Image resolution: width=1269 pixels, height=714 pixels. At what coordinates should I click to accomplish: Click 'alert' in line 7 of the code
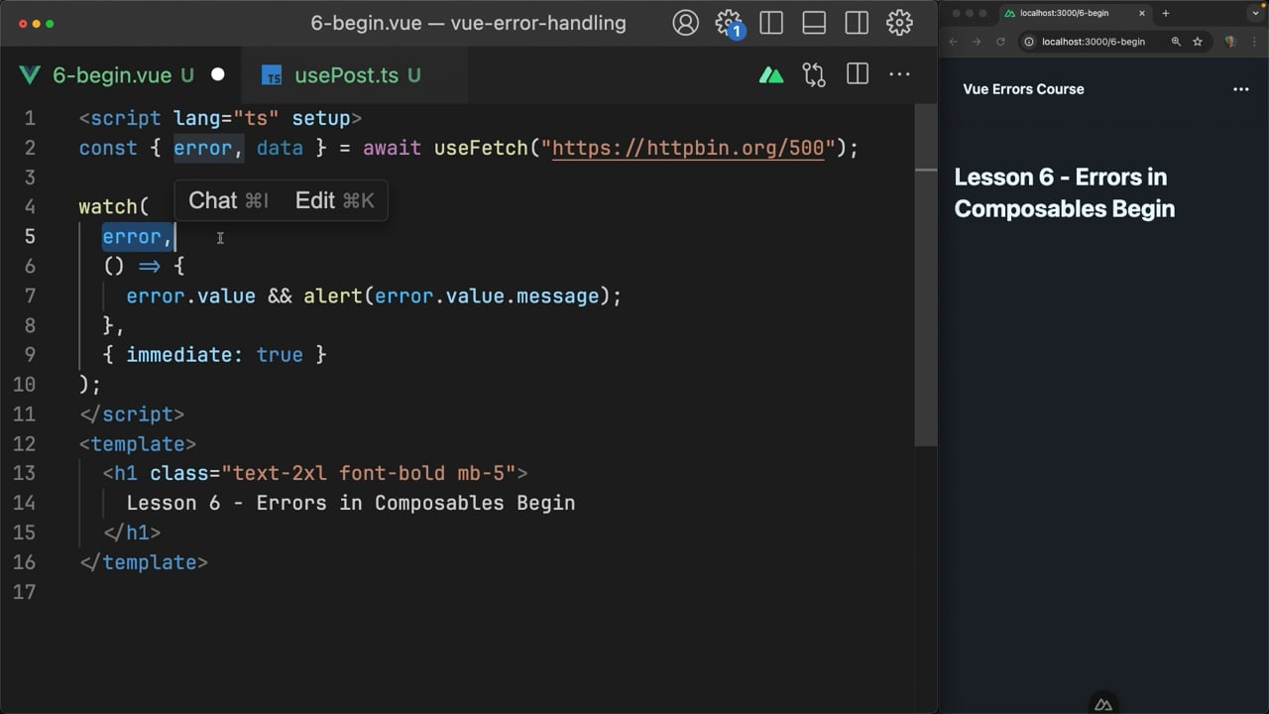point(333,296)
